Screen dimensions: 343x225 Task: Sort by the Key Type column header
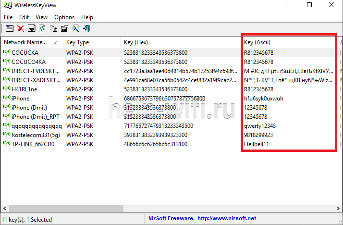coord(92,42)
